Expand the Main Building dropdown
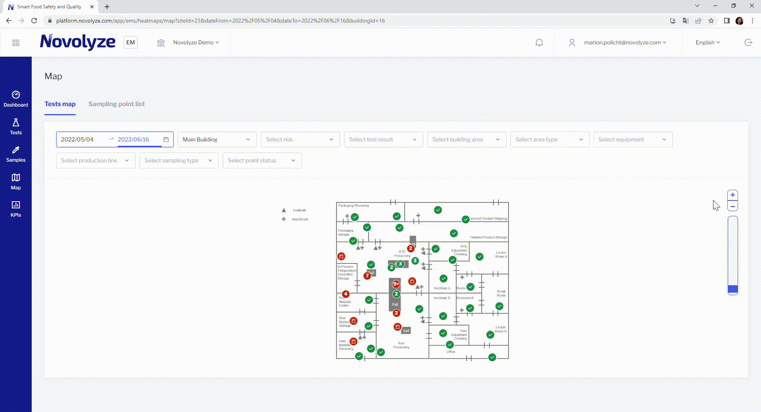The height and width of the screenshot is (412, 761). (217, 139)
